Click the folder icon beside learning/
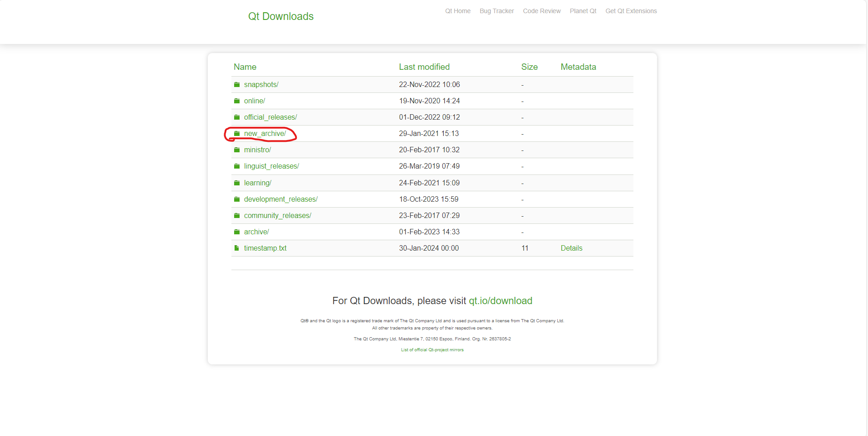The image size is (868, 436). [x=237, y=183]
